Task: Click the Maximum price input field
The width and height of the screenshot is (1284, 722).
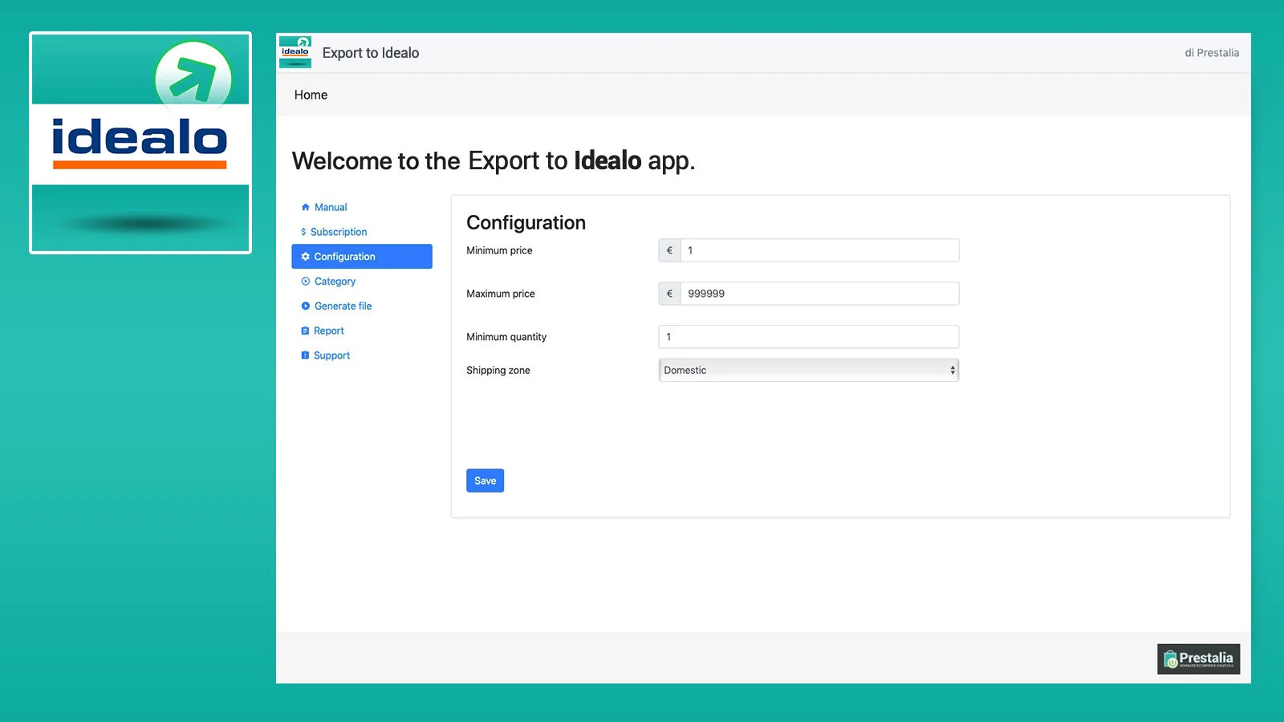Action: click(x=819, y=294)
